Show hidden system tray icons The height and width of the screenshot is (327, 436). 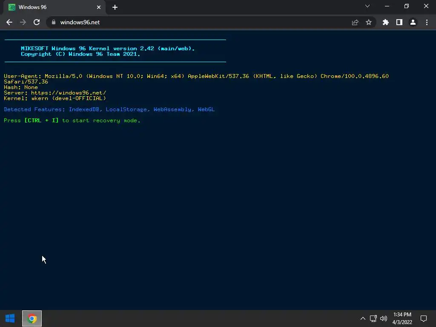(363, 318)
